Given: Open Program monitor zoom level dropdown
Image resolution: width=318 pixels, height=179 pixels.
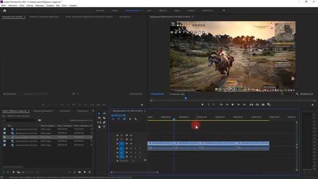Looking at the screenshot, I should click(x=179, y=94).
